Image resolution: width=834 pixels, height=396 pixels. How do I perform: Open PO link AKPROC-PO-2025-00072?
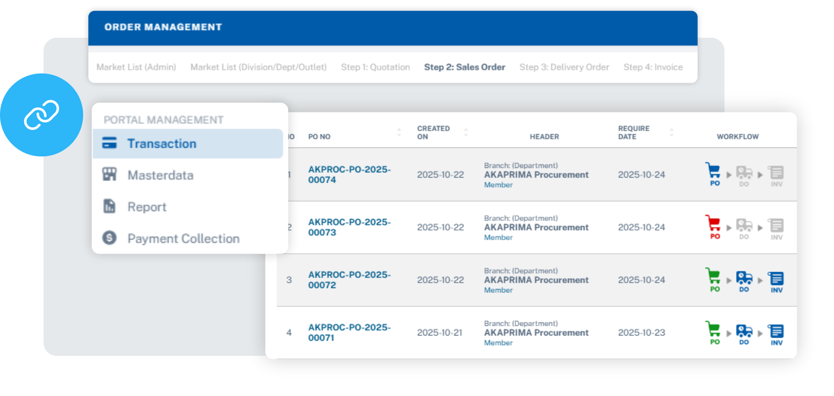click(x=349, y=280)
